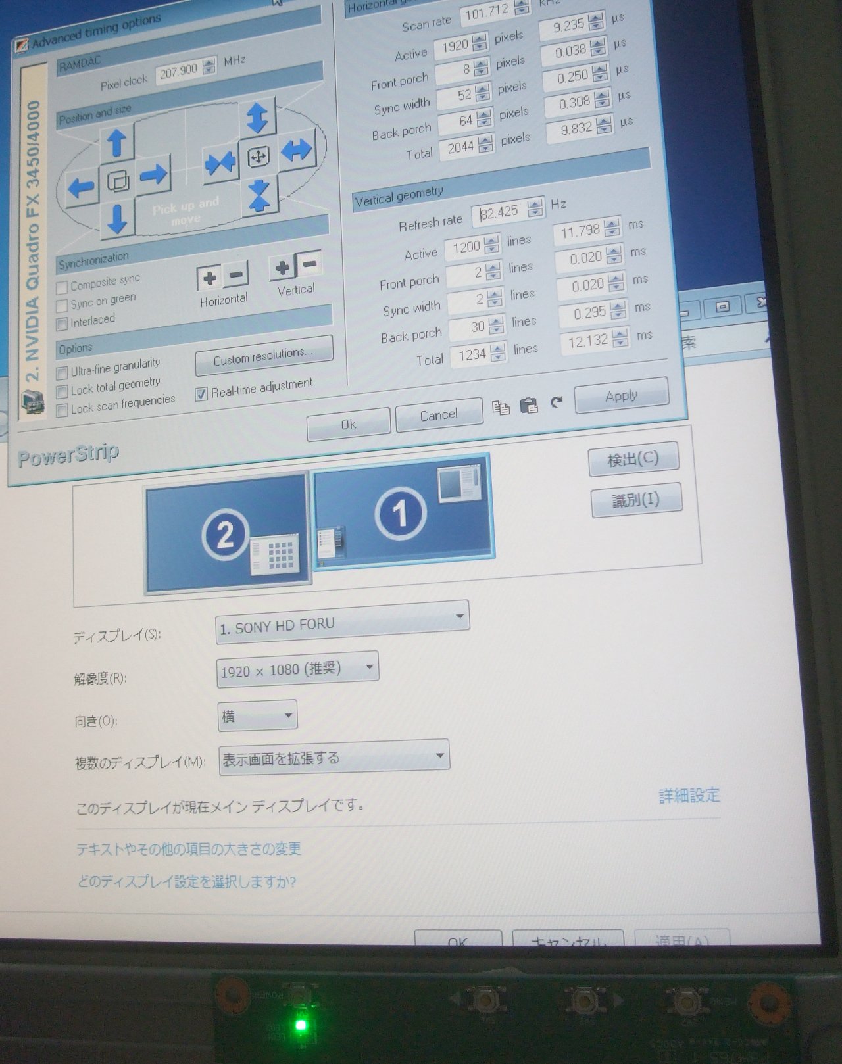This screenshot has height=1064, width=842.
Task: Adjust horizontal Sync width pixels spinner
Action: point(483,93)
